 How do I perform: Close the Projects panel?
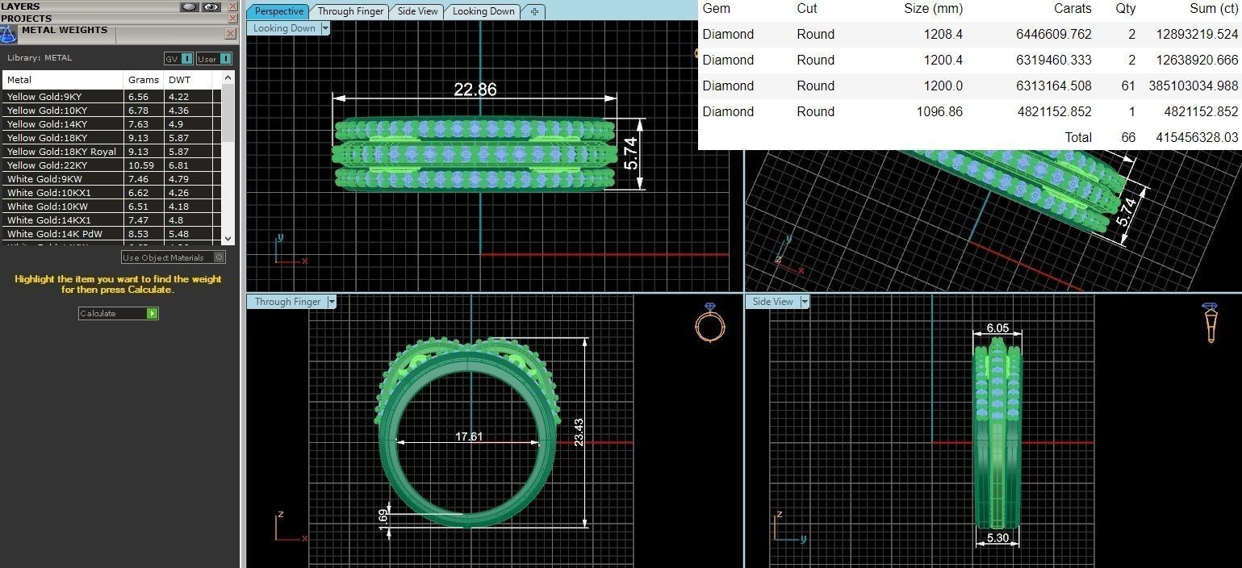(x=232, y=18)
